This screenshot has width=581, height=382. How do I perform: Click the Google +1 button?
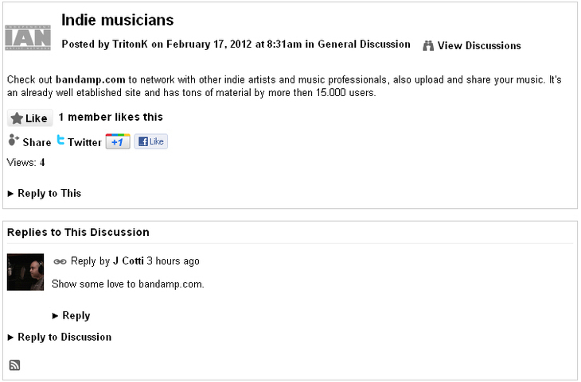tap(118, 141)
